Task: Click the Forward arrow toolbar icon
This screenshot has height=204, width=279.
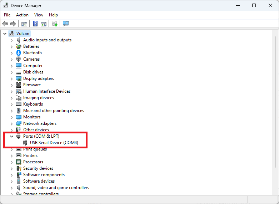Action: (13, 24)
